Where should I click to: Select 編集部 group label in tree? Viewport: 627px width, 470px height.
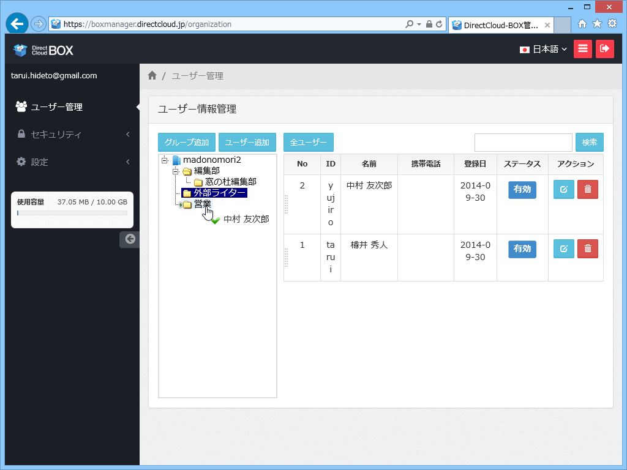click(x=207, y=171)
